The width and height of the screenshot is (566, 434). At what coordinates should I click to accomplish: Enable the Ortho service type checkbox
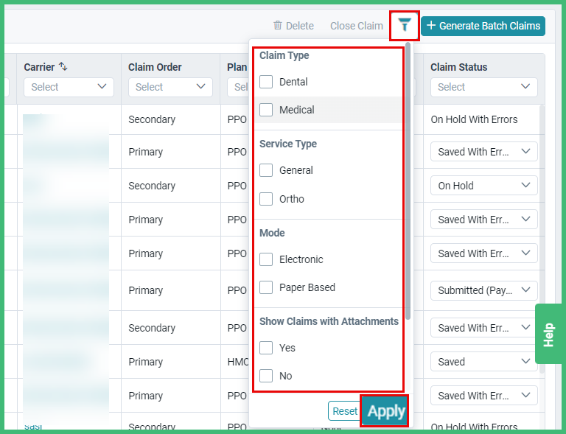(x=266, y=199)
